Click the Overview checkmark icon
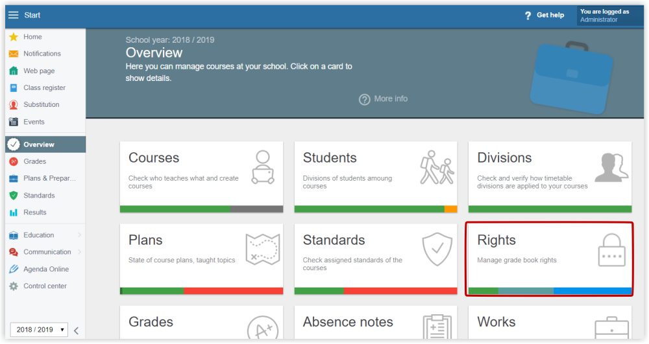The height and width of the screenshot is (344, 649). (x=14, y=144)
